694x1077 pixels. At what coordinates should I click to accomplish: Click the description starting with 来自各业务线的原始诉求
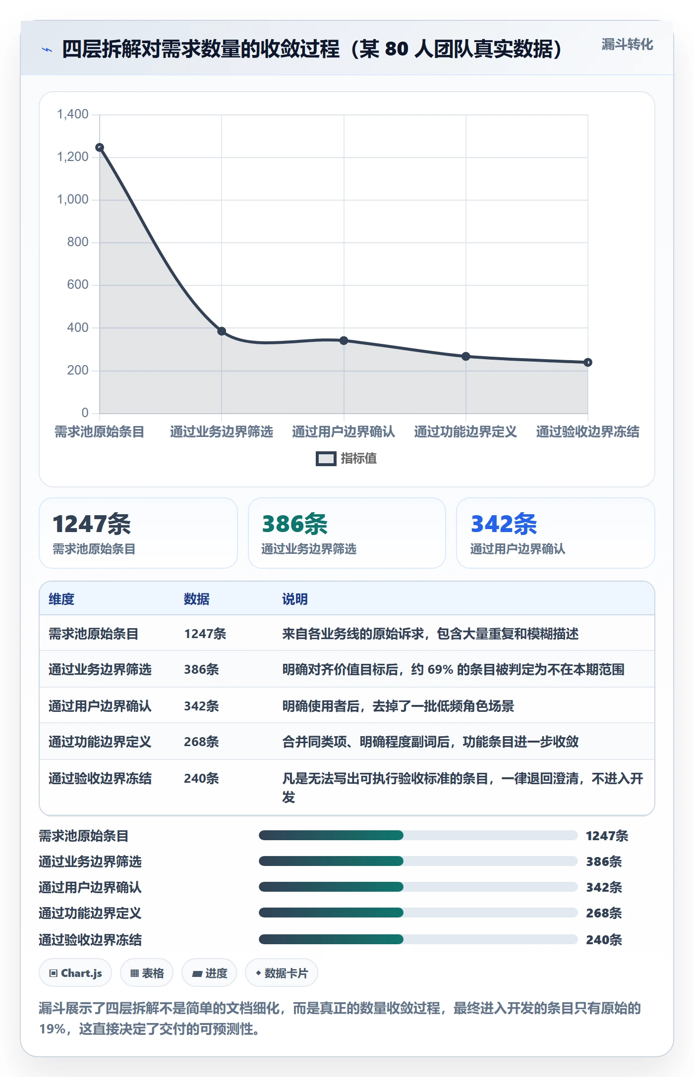pos(430,634)
